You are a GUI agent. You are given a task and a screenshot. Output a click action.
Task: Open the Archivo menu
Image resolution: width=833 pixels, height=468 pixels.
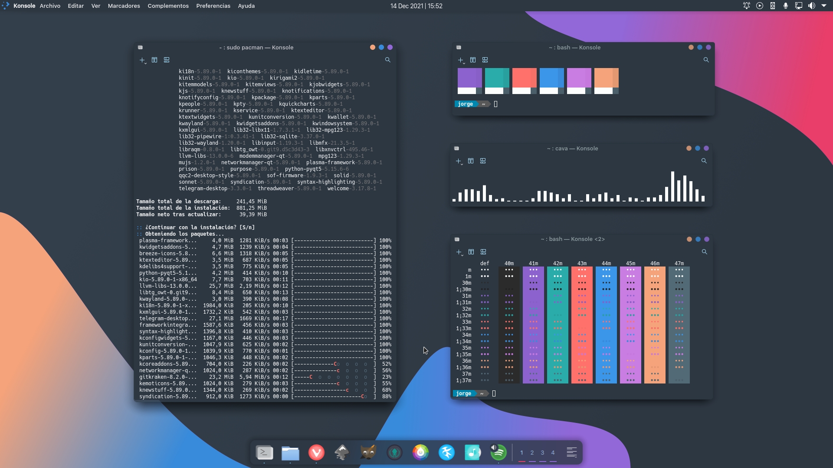pyautogui.click(x=50, y=6)
